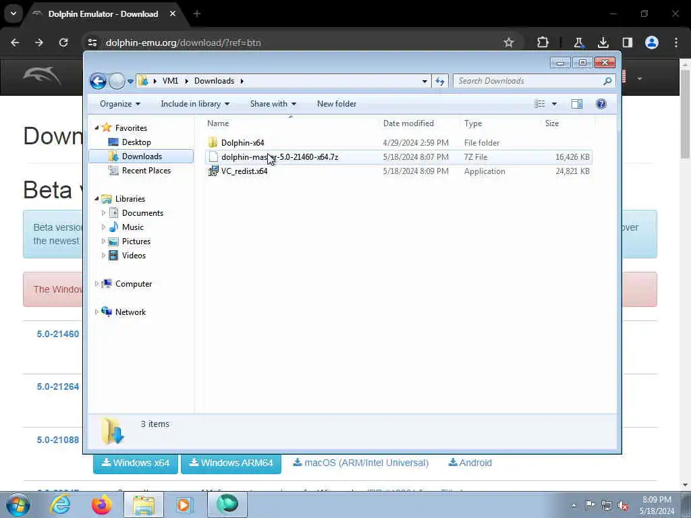
Task: Click the Change your view icon
Action: point(539,104)
